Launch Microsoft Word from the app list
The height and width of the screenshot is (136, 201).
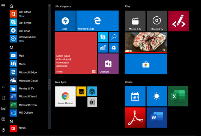[x=24, y=97]
